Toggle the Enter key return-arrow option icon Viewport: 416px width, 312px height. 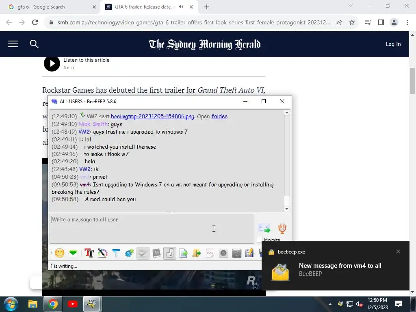pyautogui.click(x=170, y=253)
